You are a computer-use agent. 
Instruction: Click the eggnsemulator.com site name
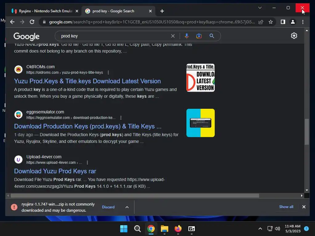(x=45, y=112)
